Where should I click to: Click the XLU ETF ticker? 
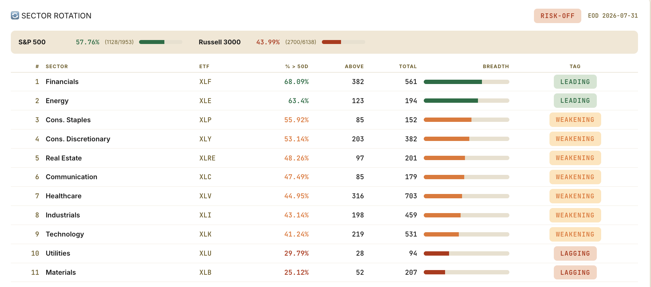205,253
